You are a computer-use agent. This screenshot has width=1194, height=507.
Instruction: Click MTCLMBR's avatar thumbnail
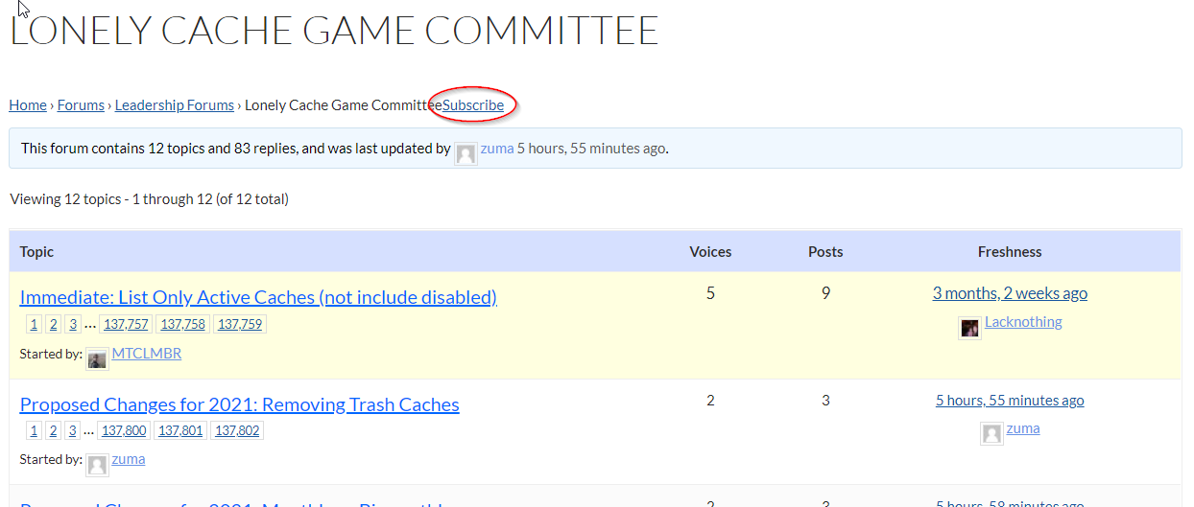[x=97, y=359]
